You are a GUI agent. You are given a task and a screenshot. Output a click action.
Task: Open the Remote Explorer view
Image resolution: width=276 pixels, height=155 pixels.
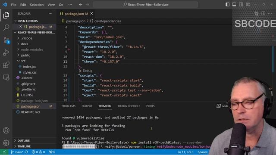[6, 77]
